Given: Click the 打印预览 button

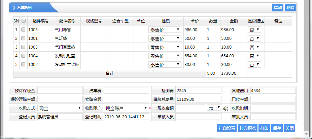Looking at the screenshot, I should point(247,128).
